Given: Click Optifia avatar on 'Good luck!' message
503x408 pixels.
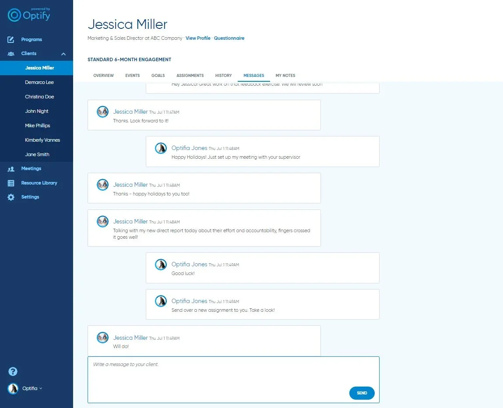Looking at the screenshot, I should tap(161, 265).
